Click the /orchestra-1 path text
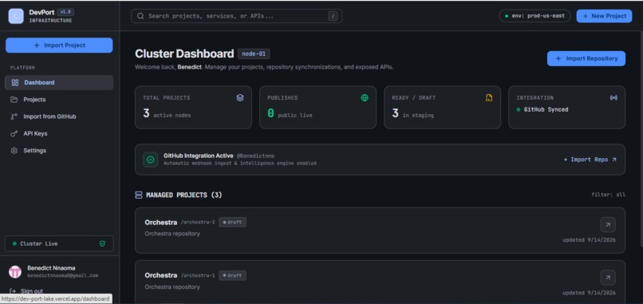 pyautogui.click(x=198, y=275)
